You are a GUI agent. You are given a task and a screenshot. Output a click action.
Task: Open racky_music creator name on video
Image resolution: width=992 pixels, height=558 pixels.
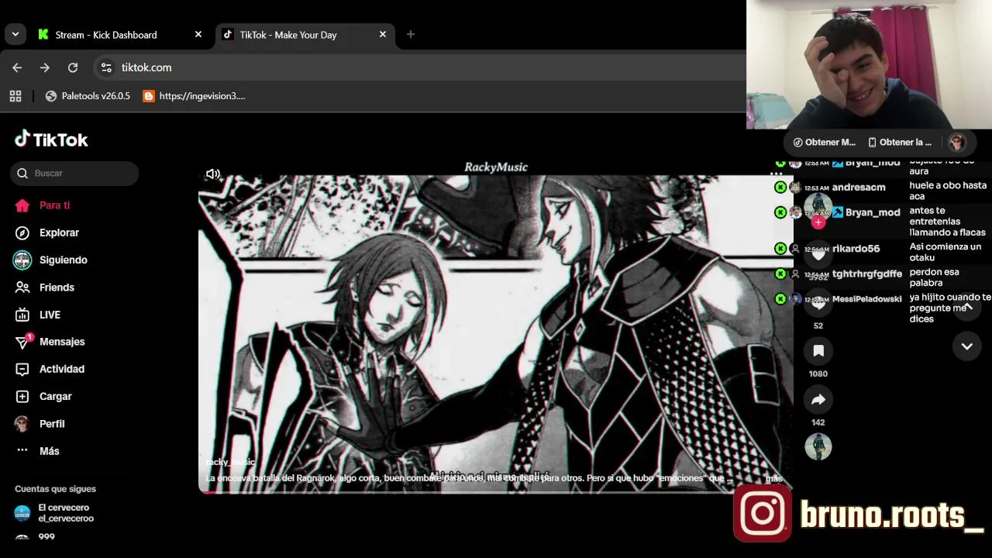(230, 462)
